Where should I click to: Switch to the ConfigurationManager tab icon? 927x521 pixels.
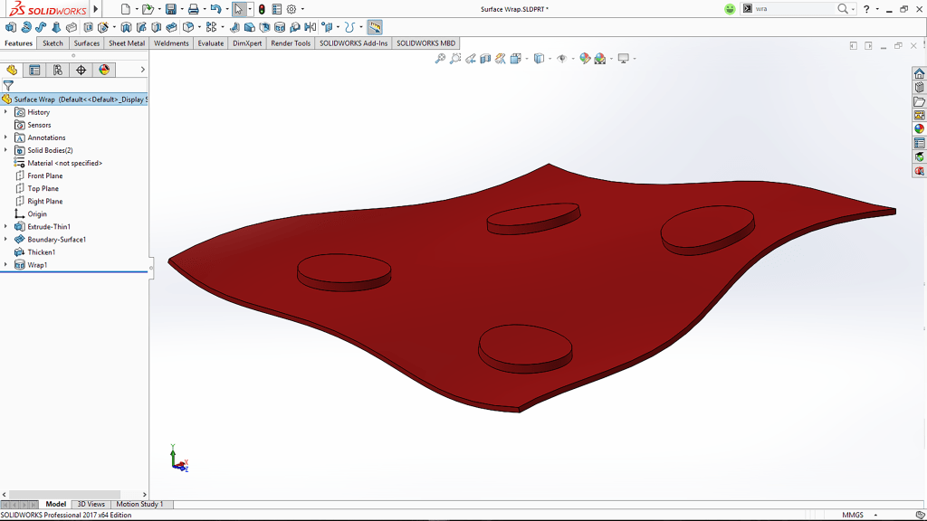(x=57, y=69)
